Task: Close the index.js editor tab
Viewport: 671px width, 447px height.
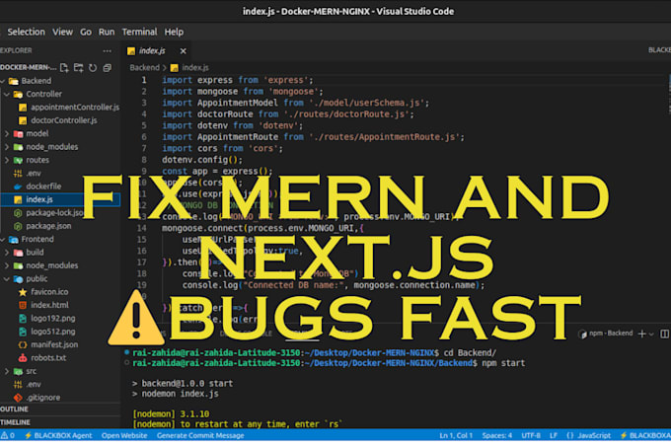Action: [x=184, y=51]
